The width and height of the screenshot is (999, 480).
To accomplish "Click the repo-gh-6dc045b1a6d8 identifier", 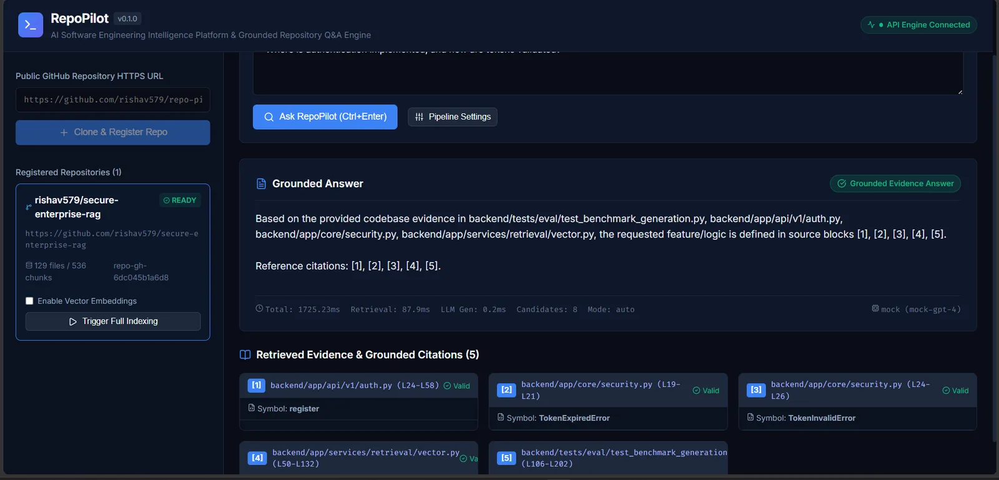I will point(141,272).
